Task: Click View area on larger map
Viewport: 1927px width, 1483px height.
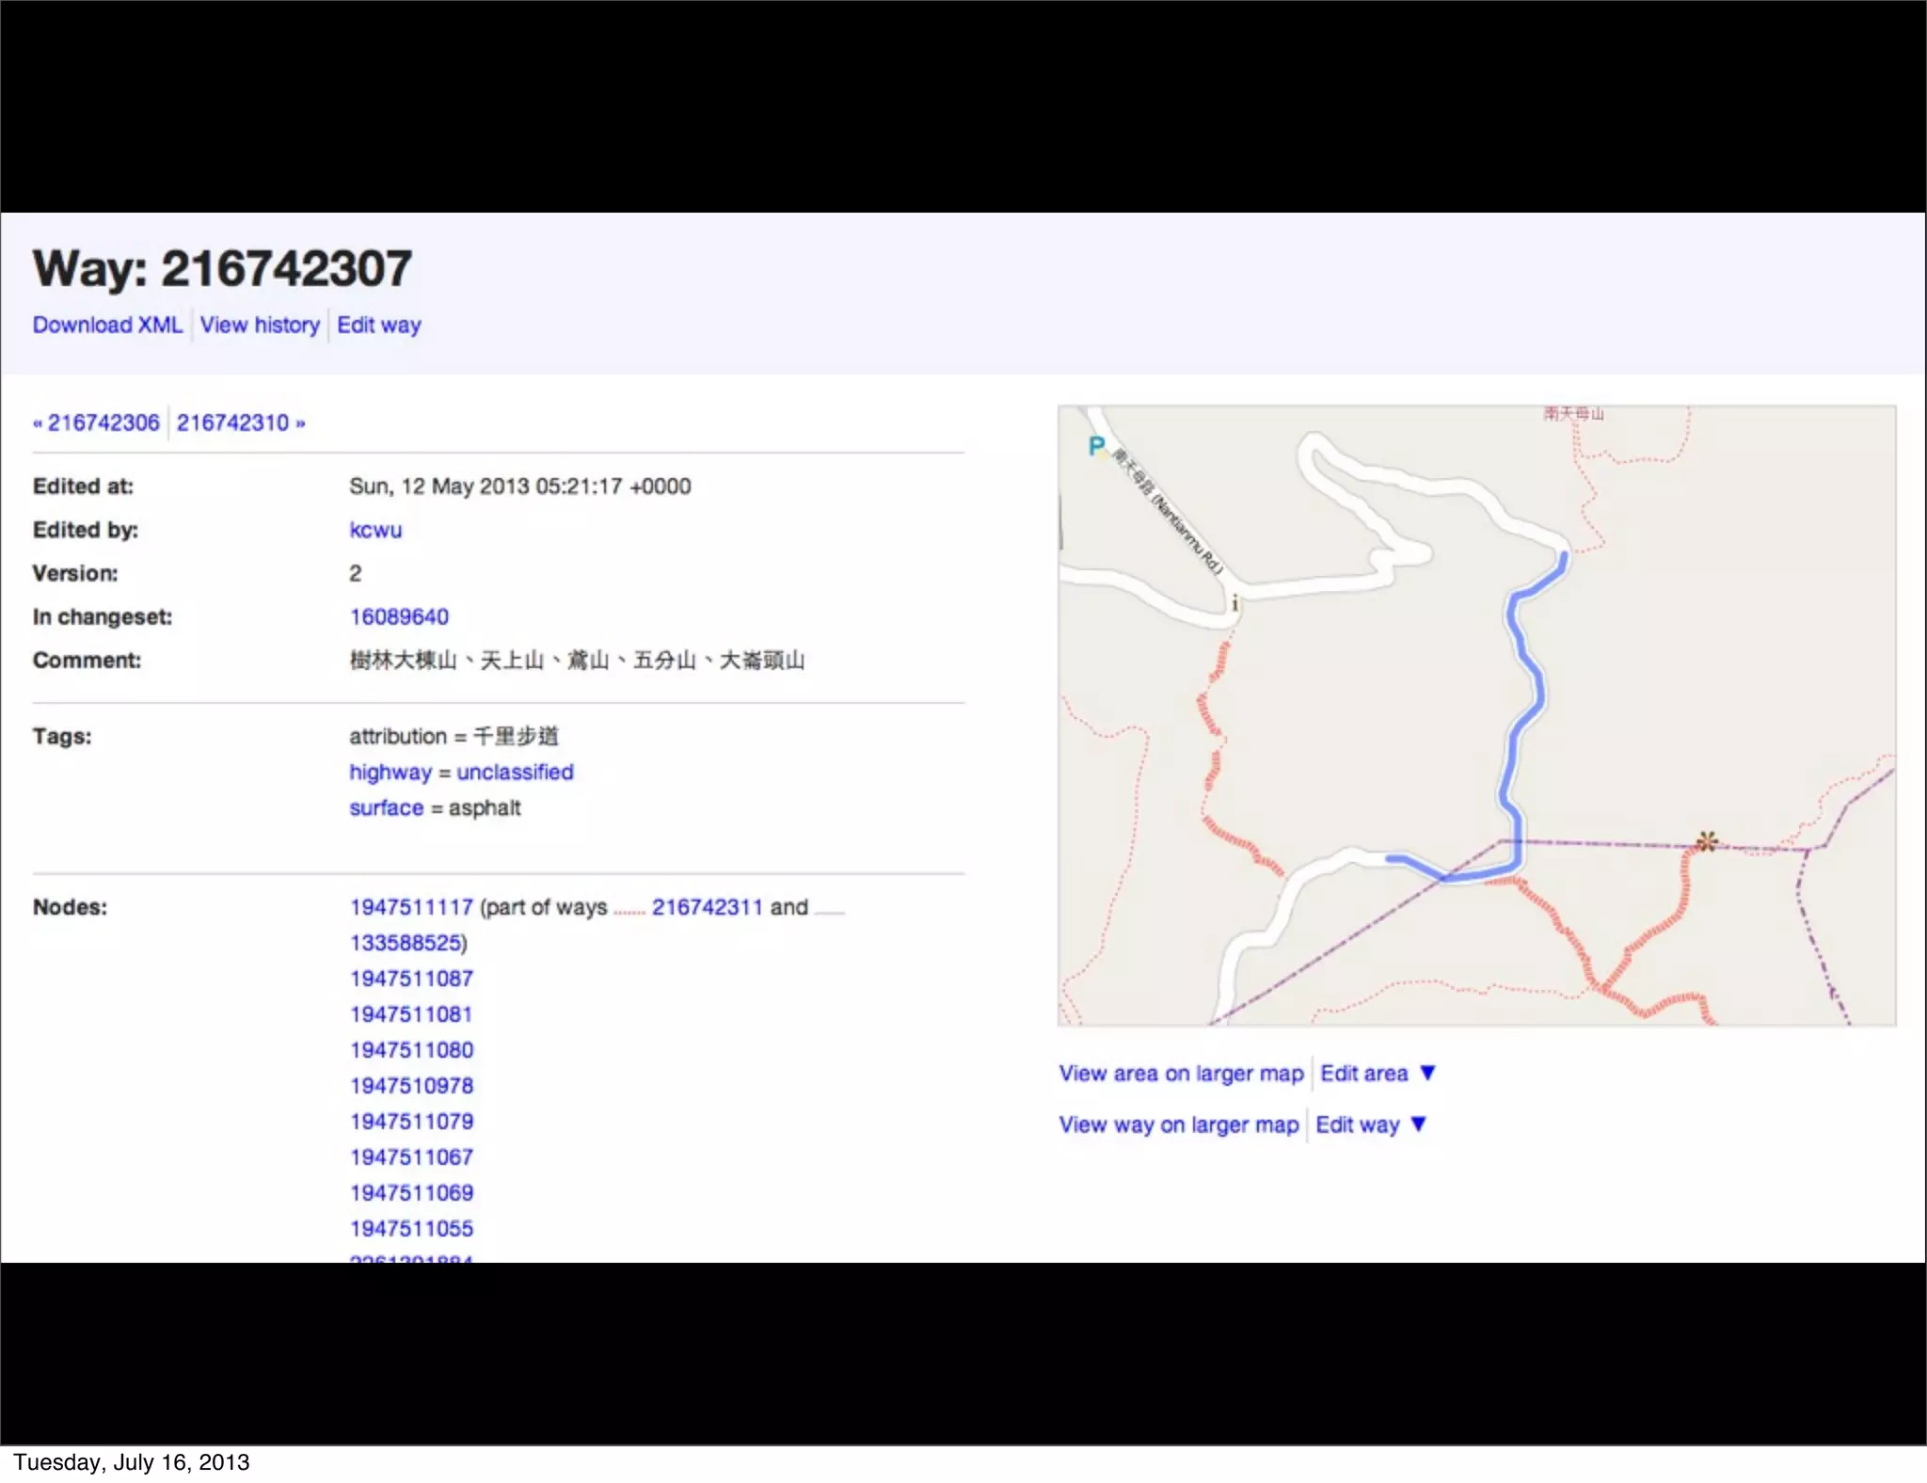Action: tap(1181, 1074)
